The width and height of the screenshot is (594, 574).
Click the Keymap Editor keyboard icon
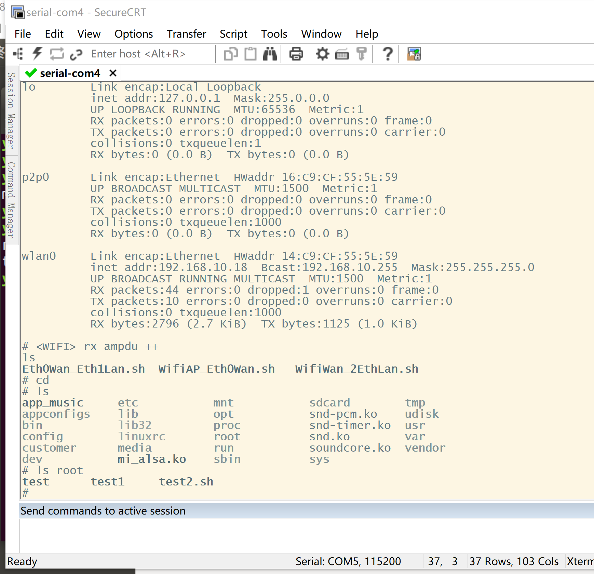342,54
